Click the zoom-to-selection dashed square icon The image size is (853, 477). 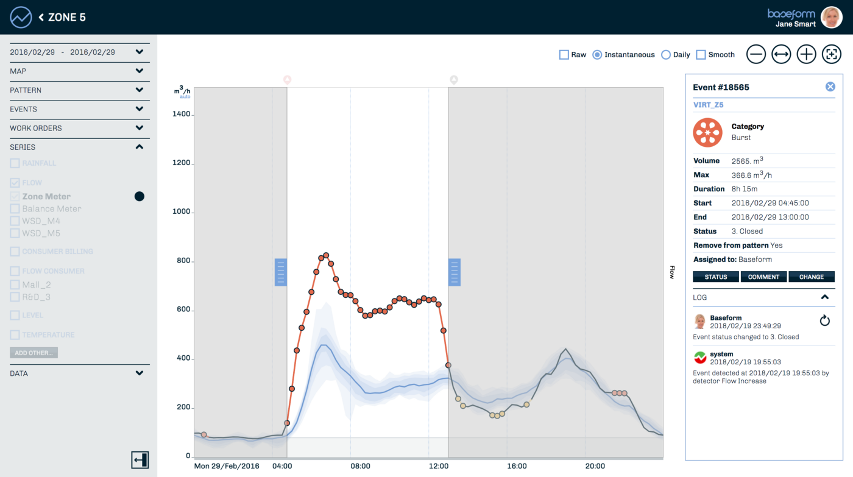coord(832,54)
